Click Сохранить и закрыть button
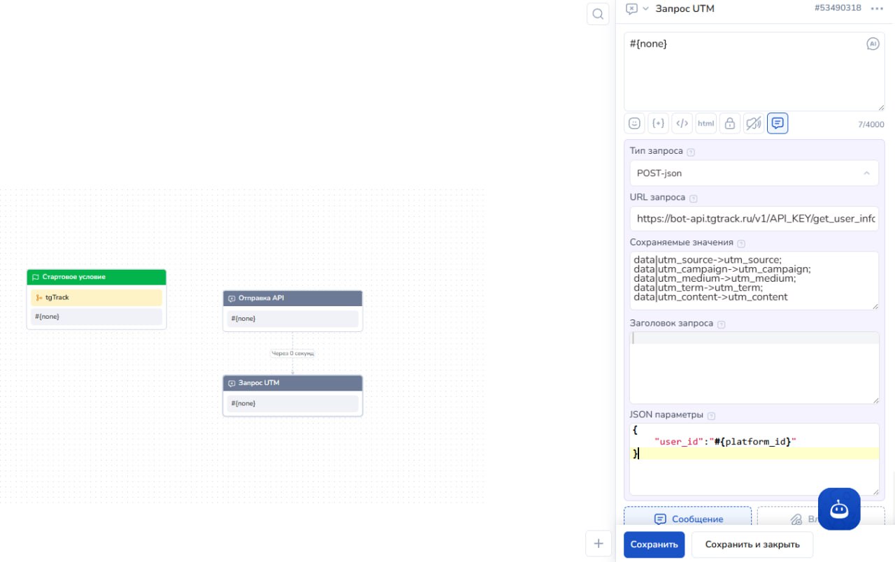 [x=752, y=545]
